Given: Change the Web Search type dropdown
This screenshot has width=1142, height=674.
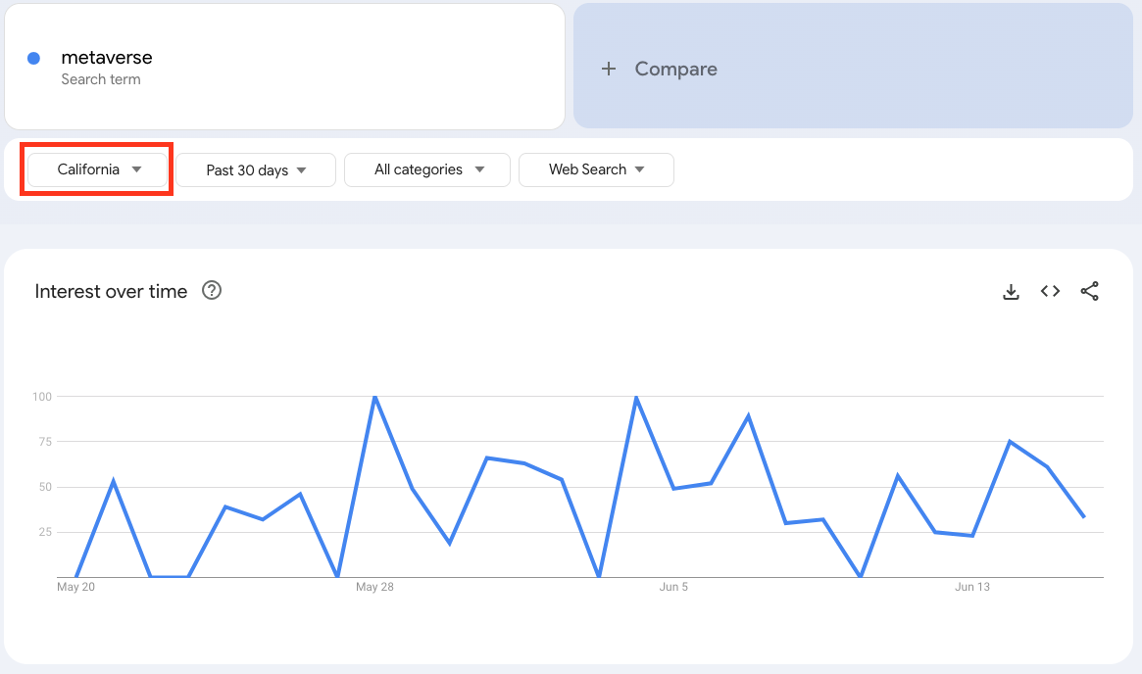Looking at the screenshot, I should click(597, 169).
